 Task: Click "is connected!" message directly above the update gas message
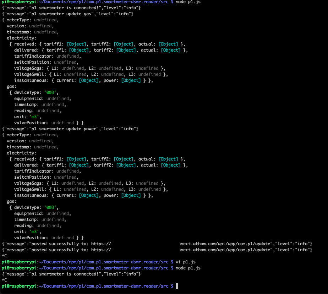tap(71, 8)
